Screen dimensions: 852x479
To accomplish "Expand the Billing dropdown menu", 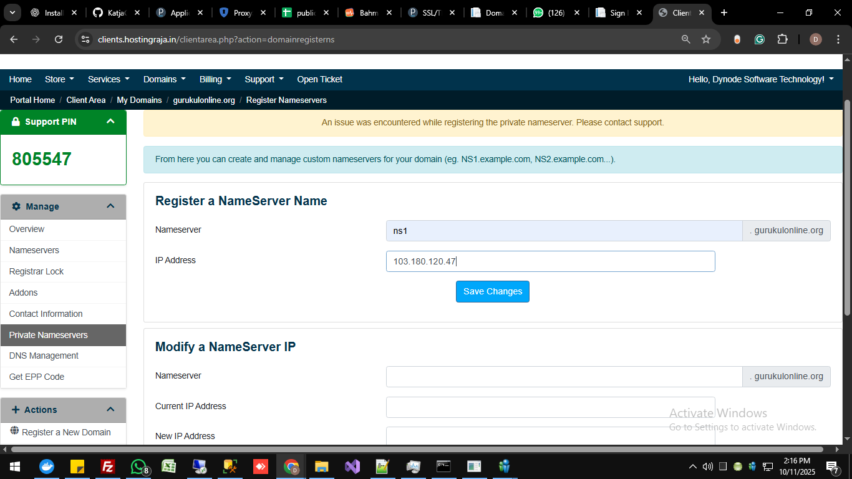I will coord(215,79).
